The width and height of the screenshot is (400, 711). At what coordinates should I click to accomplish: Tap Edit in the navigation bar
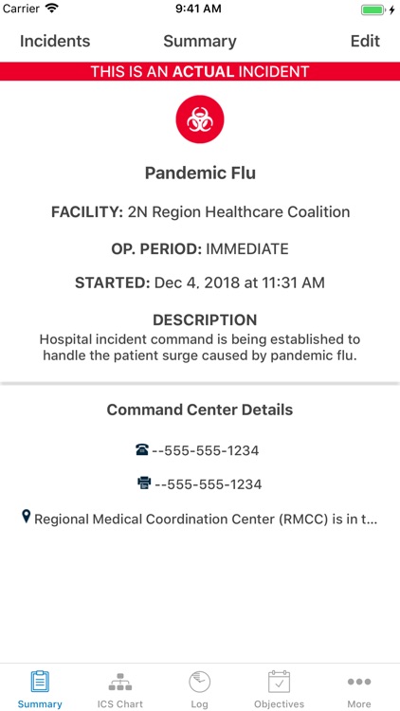coord(365,42)
